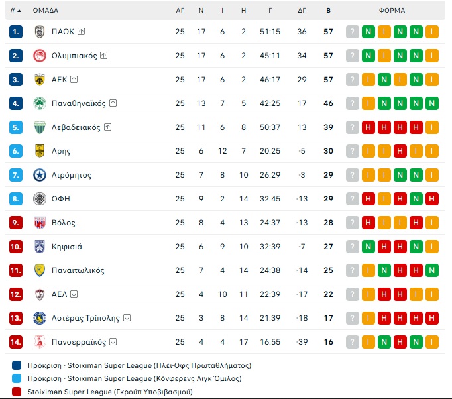The image size is (452, 399).
Task: Click Πανσερραϊκός's green Ν form result
Action: [x=400, y=342]
